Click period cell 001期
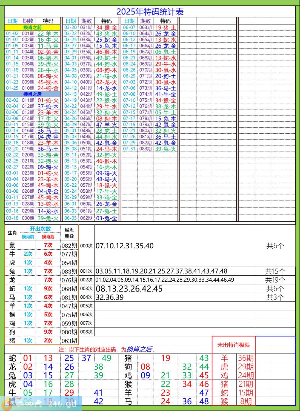This screenshot has width=300, height=411. (x=28, y=33)
